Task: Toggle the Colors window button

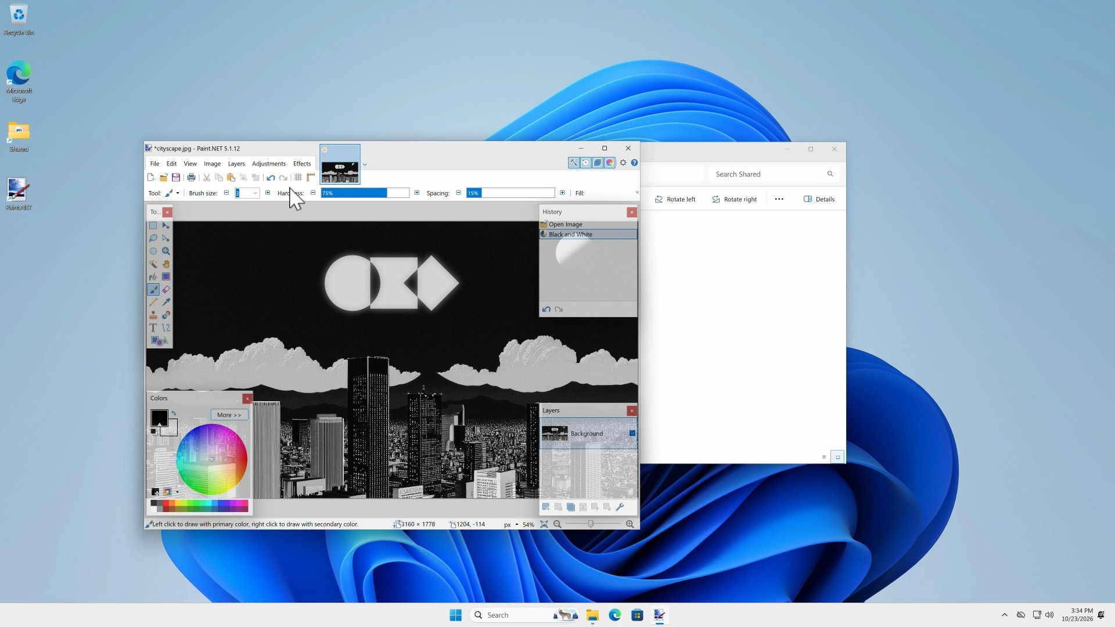Action: pos(610,163)
